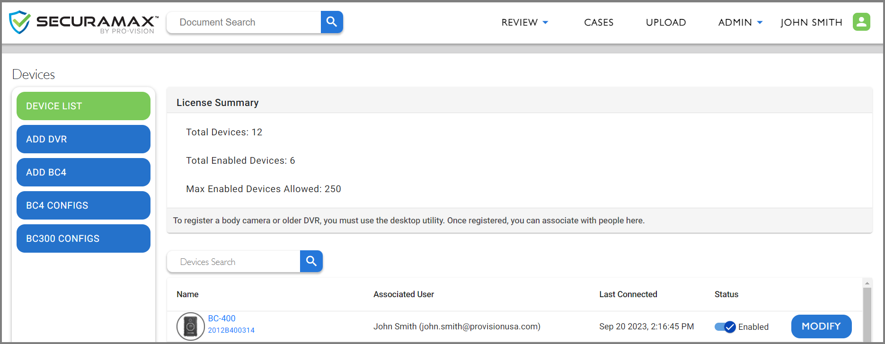885x344 pixels.
Task: Click the Document Search magnifier icon
Action: [x=332, y=22]
